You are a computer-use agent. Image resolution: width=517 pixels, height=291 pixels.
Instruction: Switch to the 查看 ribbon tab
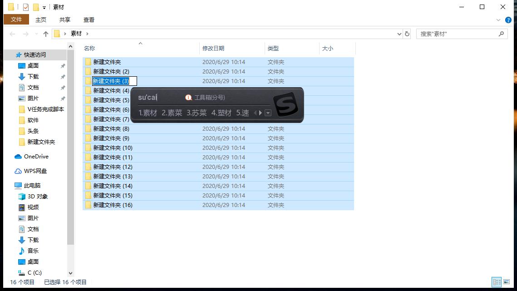click(x=89, y=20)
